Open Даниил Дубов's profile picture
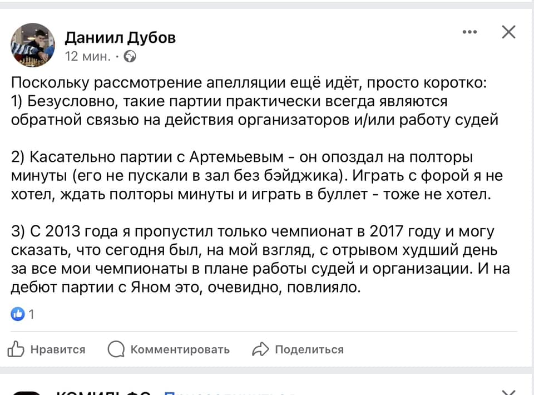 click(33, 45)
